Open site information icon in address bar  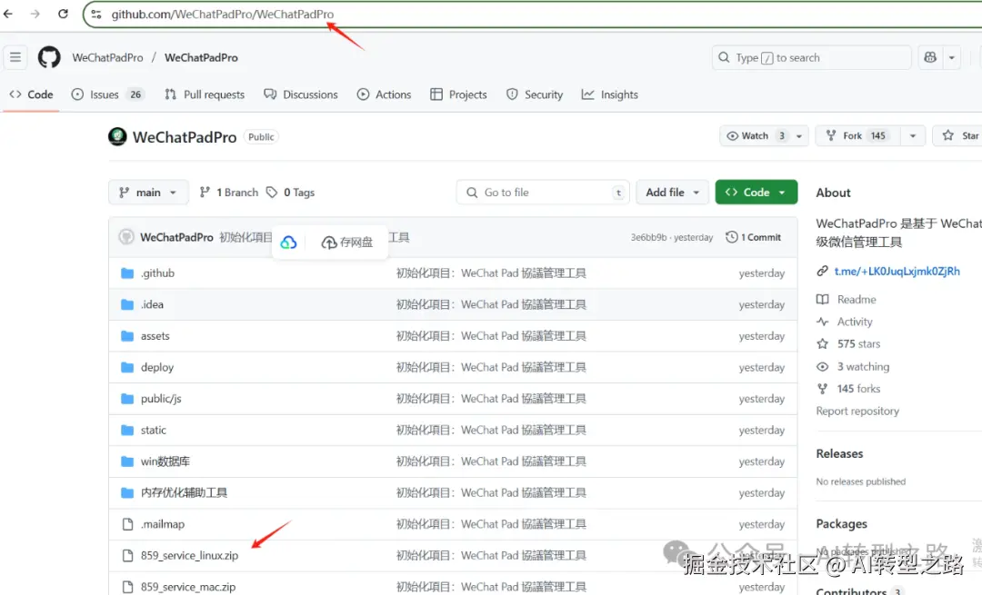coord(95,14)
